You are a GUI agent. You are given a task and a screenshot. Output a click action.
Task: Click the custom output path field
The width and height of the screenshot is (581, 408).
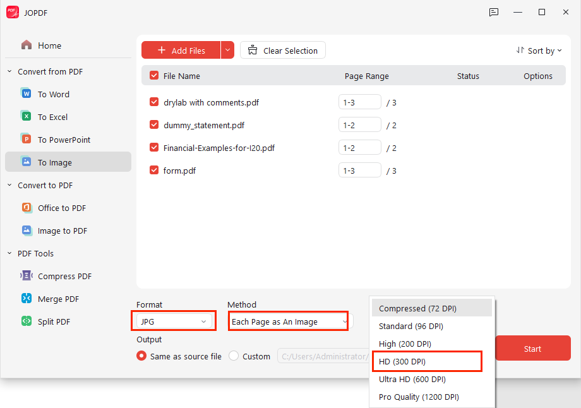(323, 356)
